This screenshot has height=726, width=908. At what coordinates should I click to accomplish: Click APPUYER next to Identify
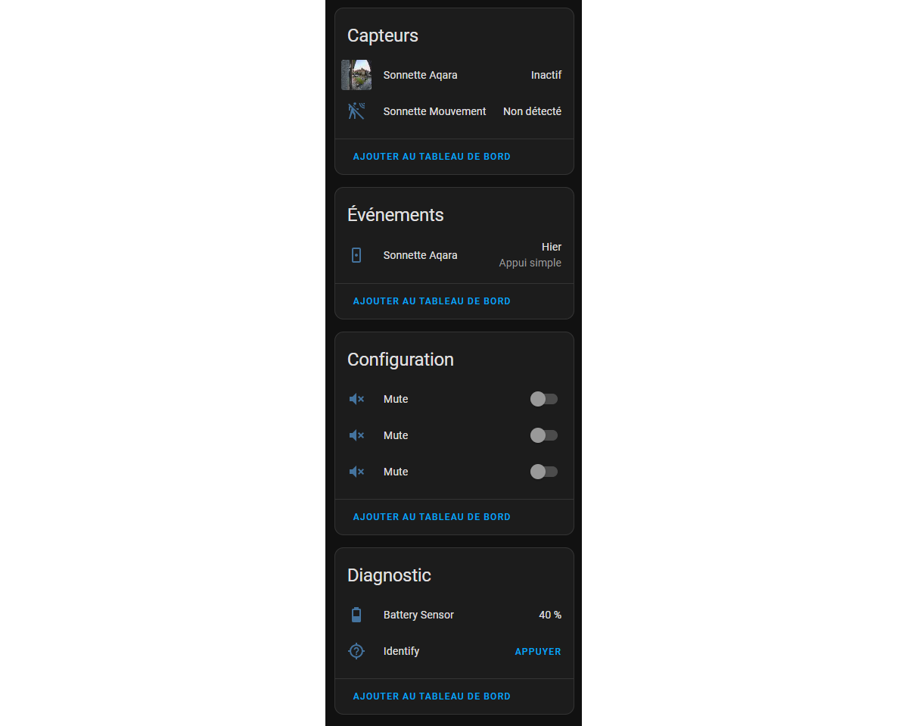[x=538, y=652]
